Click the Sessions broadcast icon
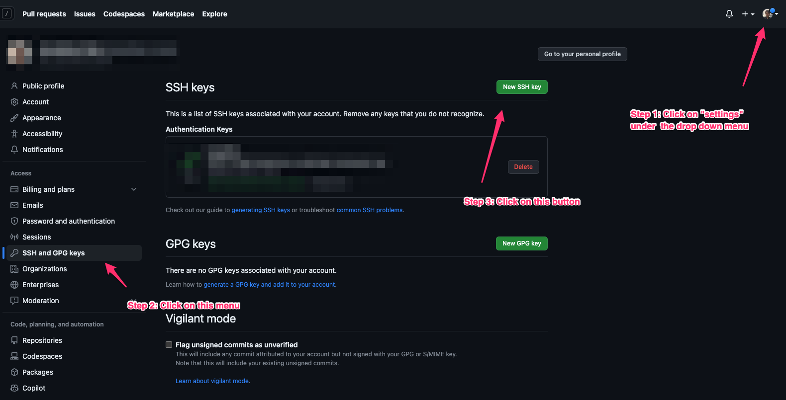Viewport: 786px width, 400px height. 14,237
